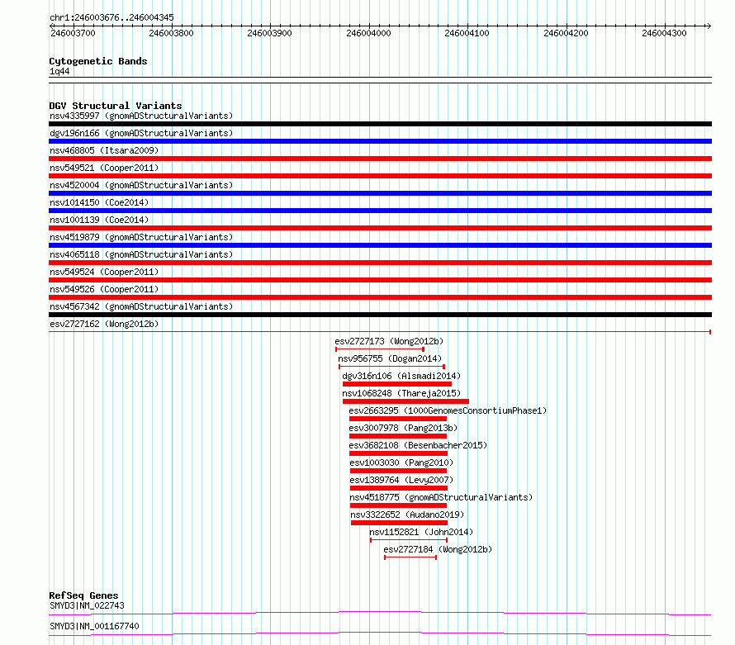
Task: Select variant label nsv4065118 (gnomADStructuralVariants)
Action: point(141,254)
